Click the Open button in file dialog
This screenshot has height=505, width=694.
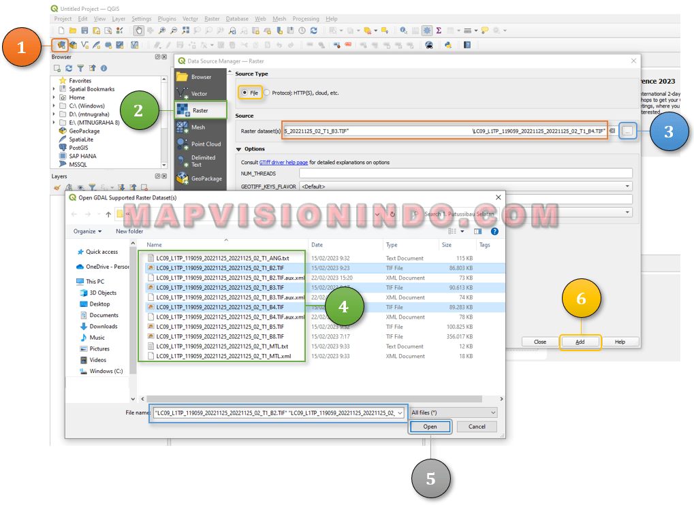pos(430,427)
